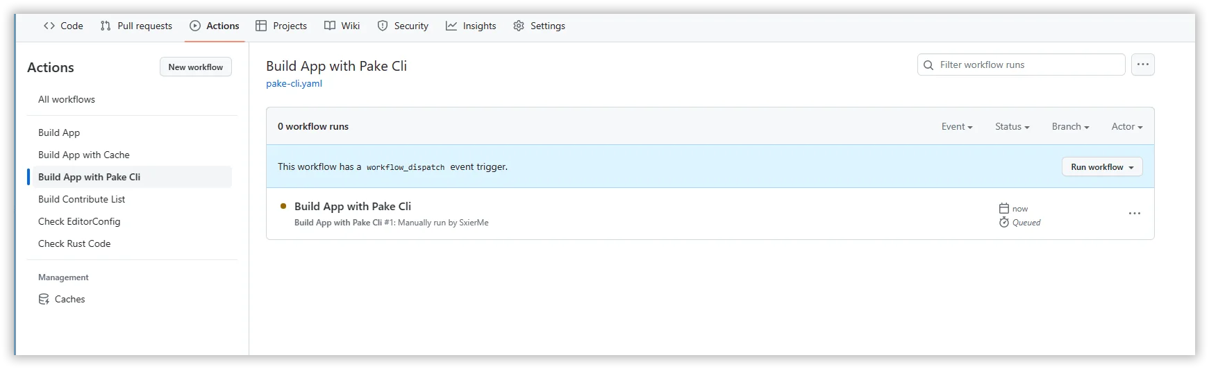1209x369 pixels.
Task: Click the Insights graph icon
Action: [451, 26]
